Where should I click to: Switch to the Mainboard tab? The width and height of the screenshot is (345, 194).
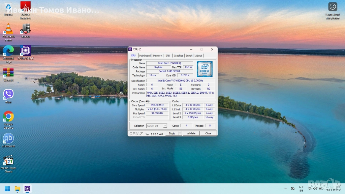[145, 56]
